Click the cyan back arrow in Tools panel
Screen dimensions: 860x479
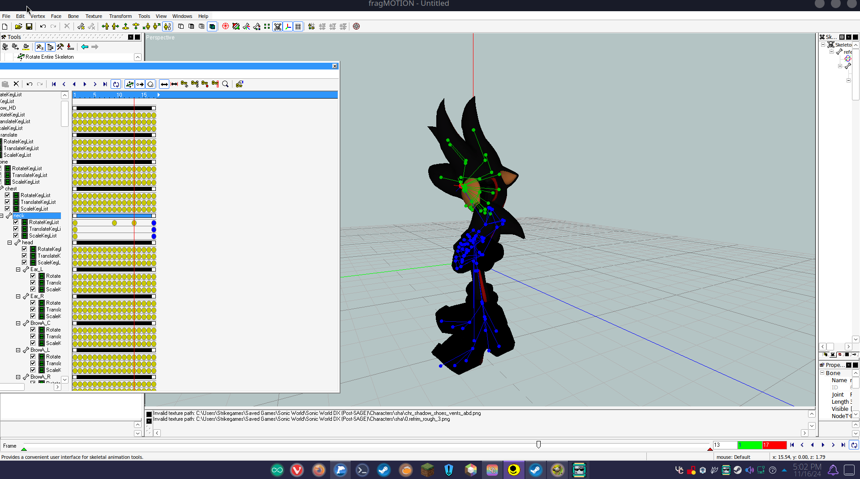click(x=85, y=47)
